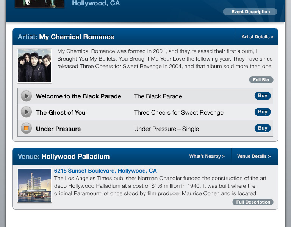The height and width of the screenshot is (227, 291).
Task: Stop the Under Pressure track
Action: [x=27, y=128]
